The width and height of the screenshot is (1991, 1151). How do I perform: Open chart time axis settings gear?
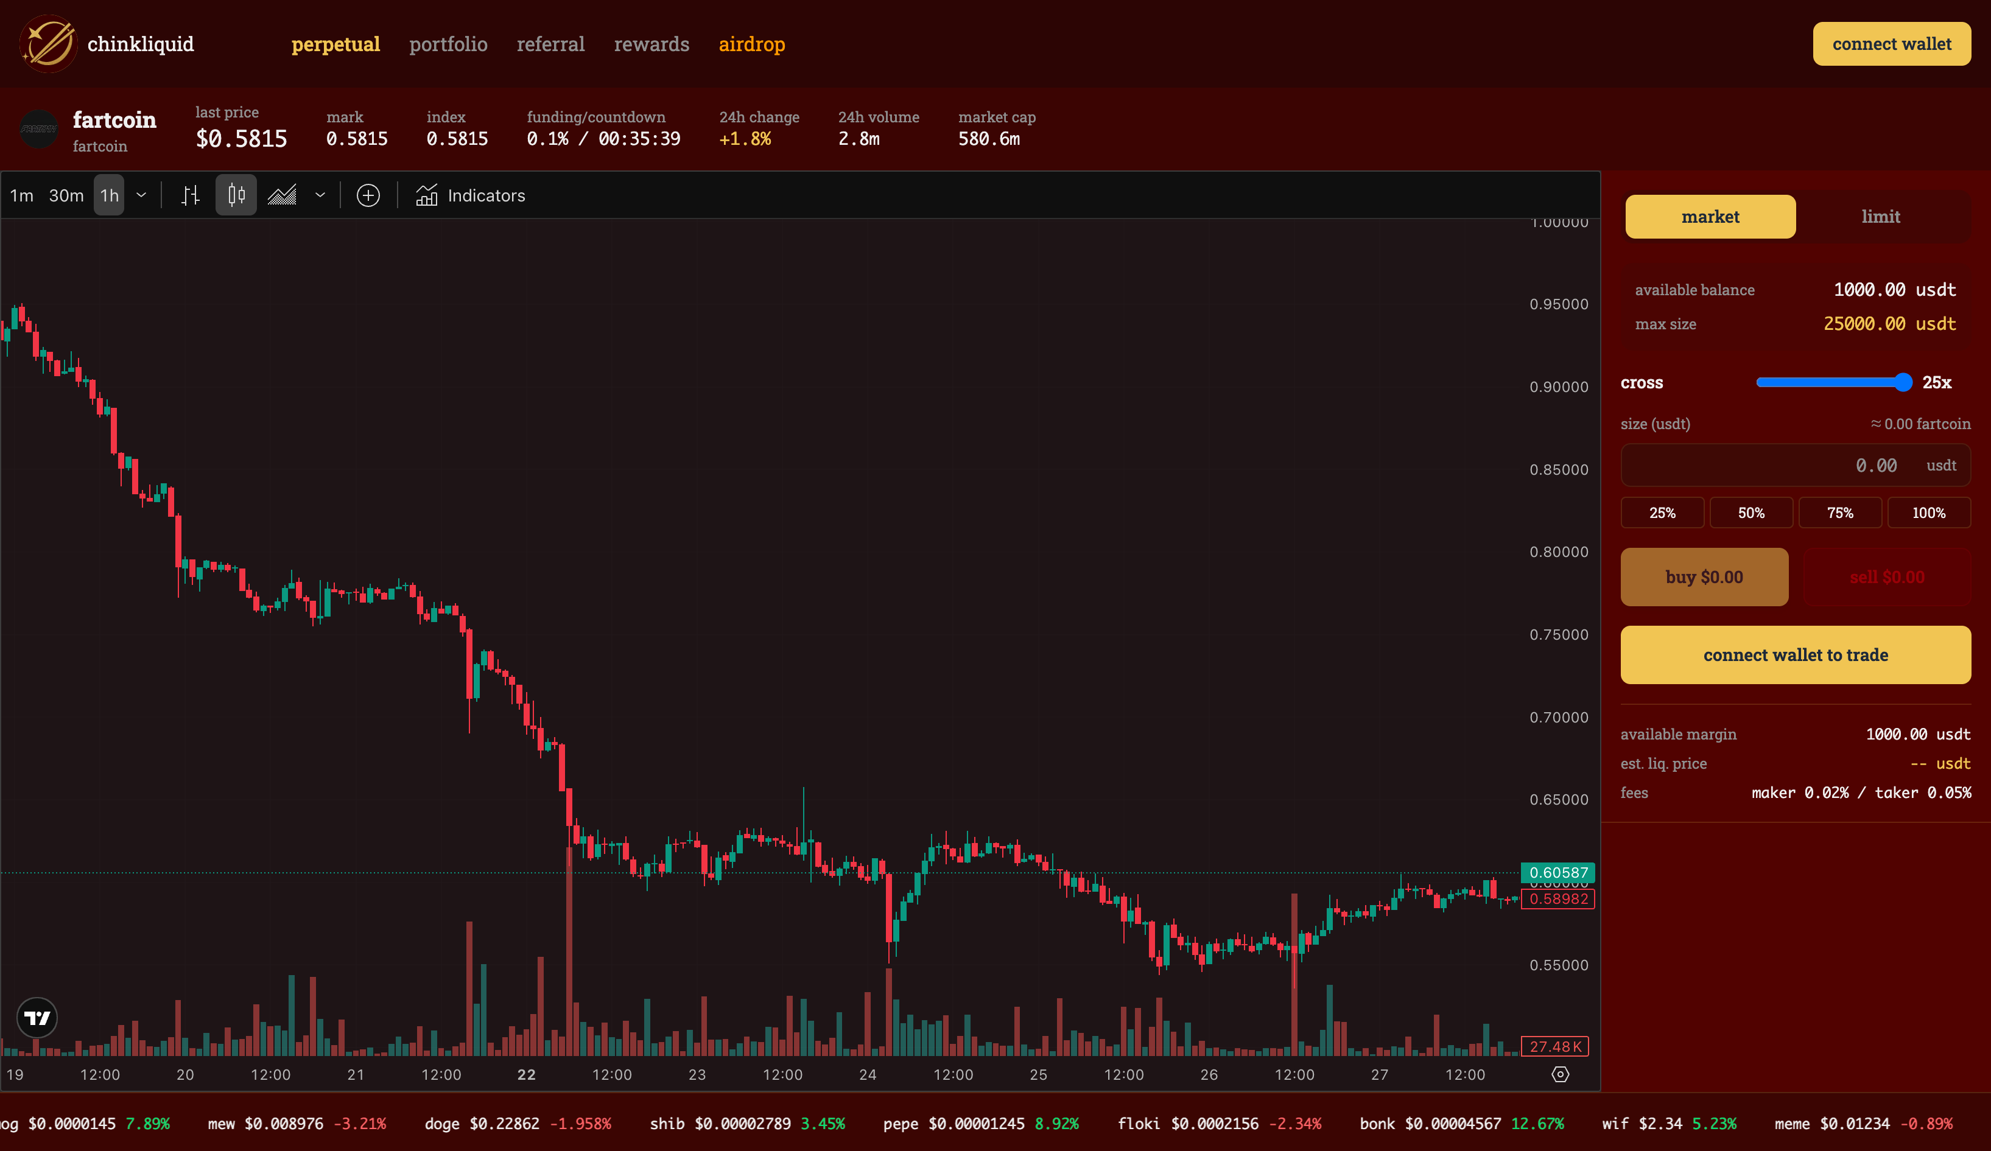[1560, 1074]
